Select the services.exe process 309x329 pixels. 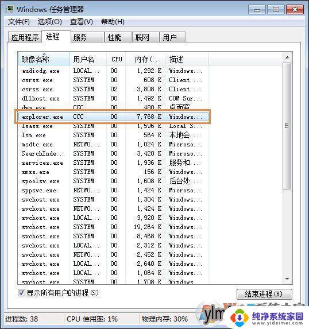113,163
